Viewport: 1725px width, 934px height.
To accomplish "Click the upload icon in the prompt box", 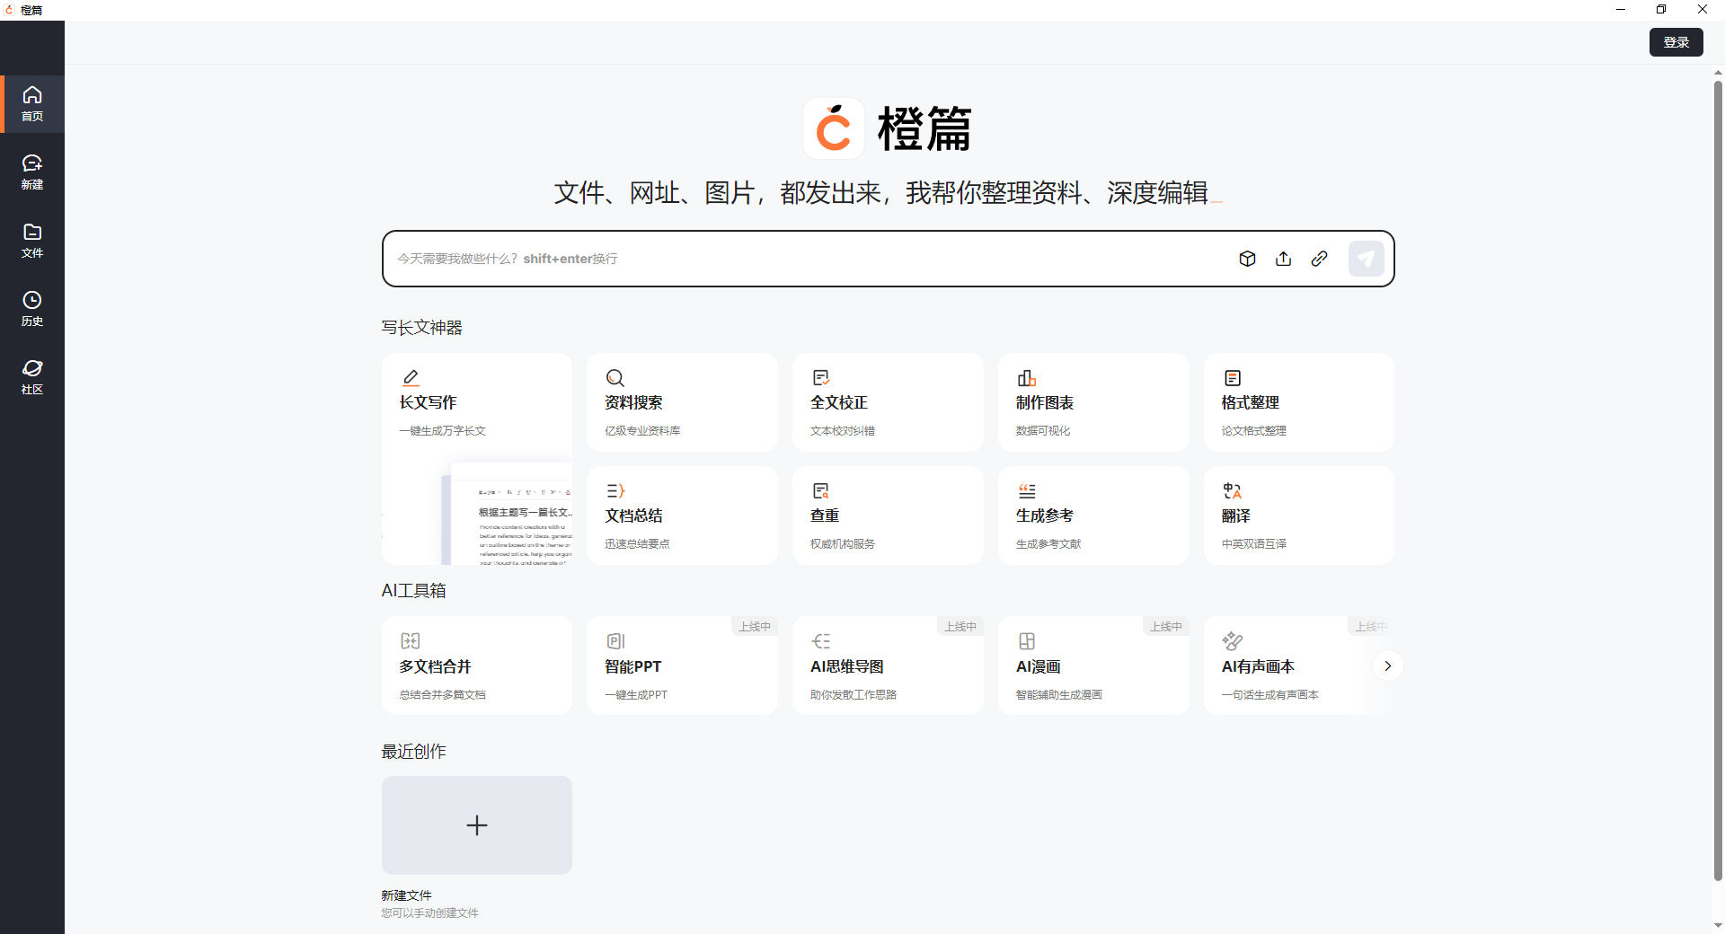I will 1283,259.
